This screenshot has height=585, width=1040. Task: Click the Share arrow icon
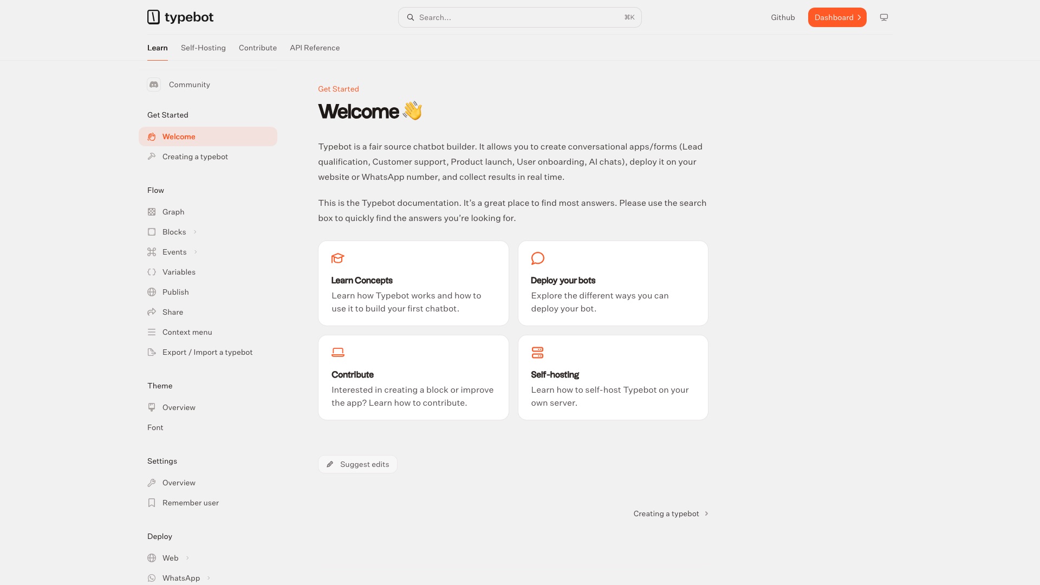tap(152, 312)
